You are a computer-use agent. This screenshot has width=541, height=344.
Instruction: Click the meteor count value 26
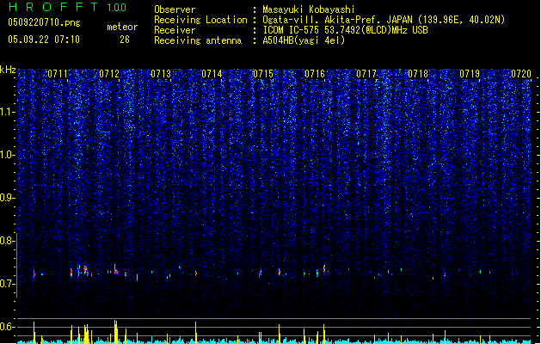(125, 40)
